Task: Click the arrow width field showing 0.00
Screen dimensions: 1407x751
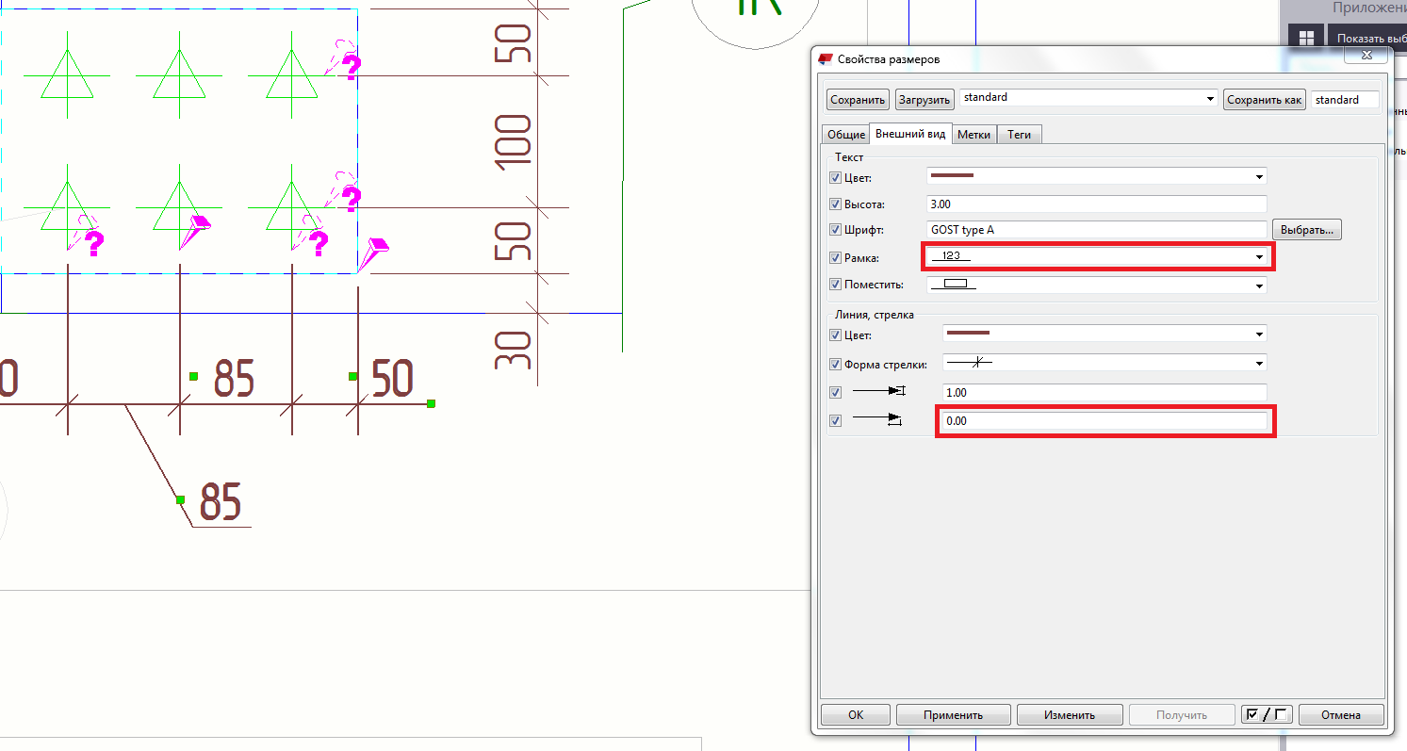Action: pos(1104,421)
